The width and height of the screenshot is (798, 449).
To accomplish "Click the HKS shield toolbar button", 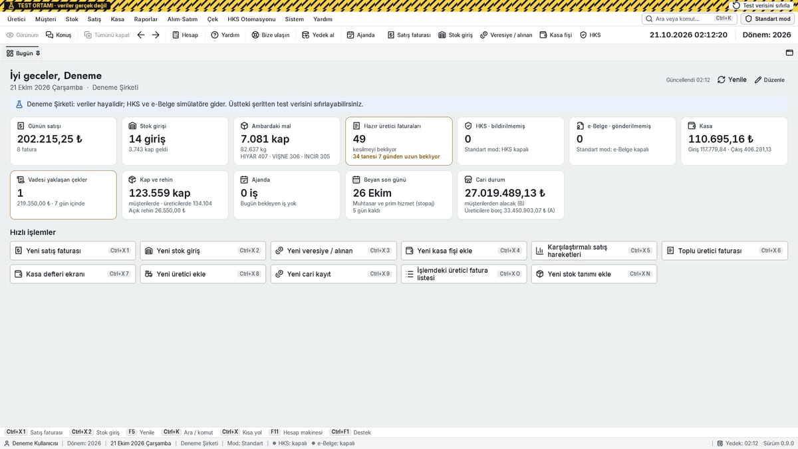I will coord(591,35).
